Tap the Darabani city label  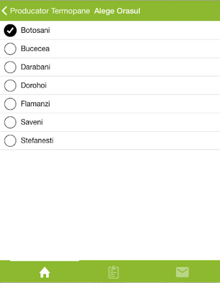point(36,67)
